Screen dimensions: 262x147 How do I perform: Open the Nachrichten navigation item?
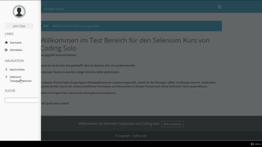[17, 69]
